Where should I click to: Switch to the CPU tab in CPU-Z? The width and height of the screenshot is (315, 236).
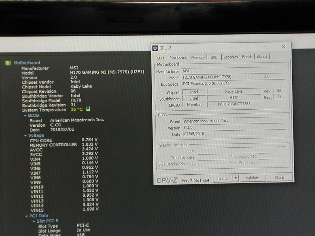tap(160, 58)
